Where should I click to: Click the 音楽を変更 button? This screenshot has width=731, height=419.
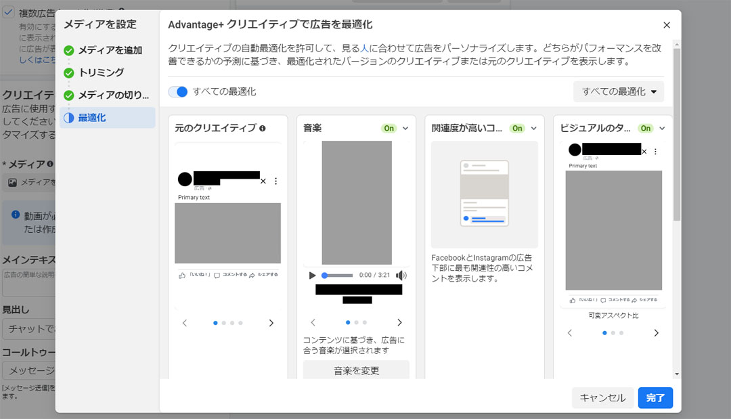point(356,370)
